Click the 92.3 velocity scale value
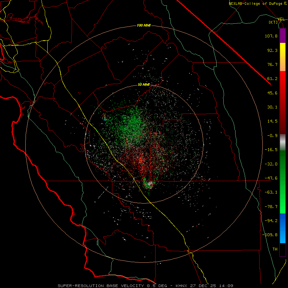The height and width of the screenshot is (288, 288). [x=272, y=50]
